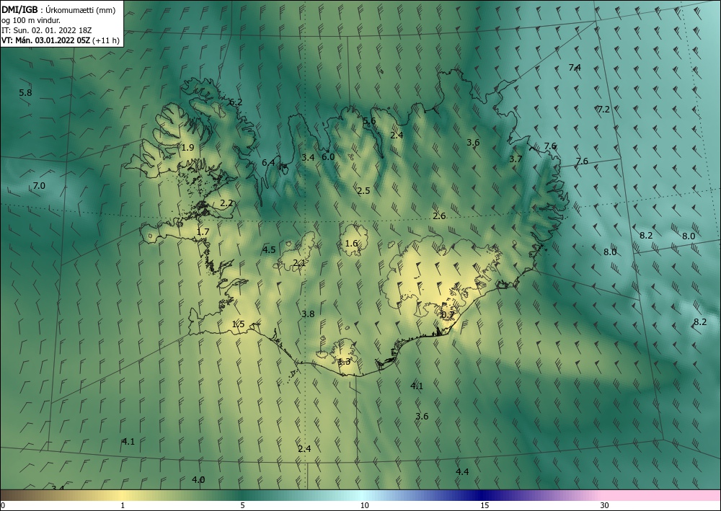Click the dark navy section of the colour bar
721x511 pixels.
click(x=483, y=495)
